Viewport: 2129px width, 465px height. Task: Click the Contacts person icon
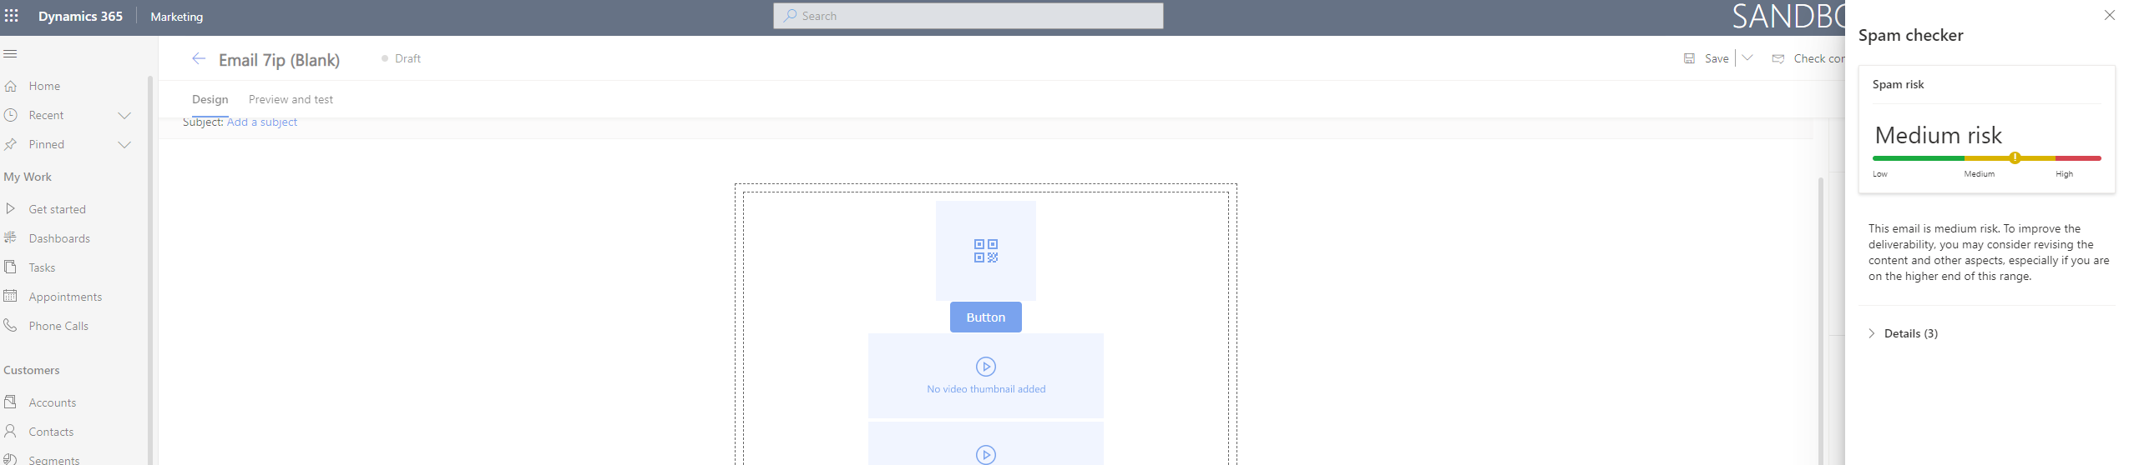(10, 431)
